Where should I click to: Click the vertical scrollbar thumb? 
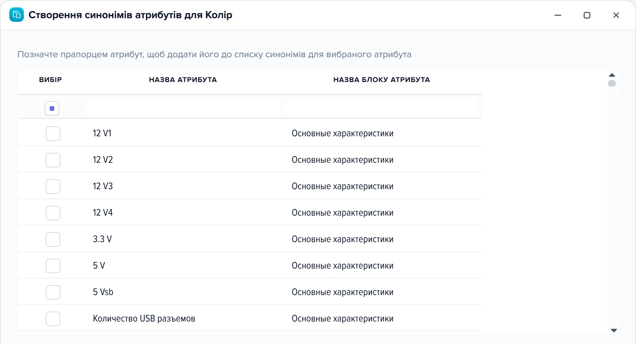coord(612,83)
